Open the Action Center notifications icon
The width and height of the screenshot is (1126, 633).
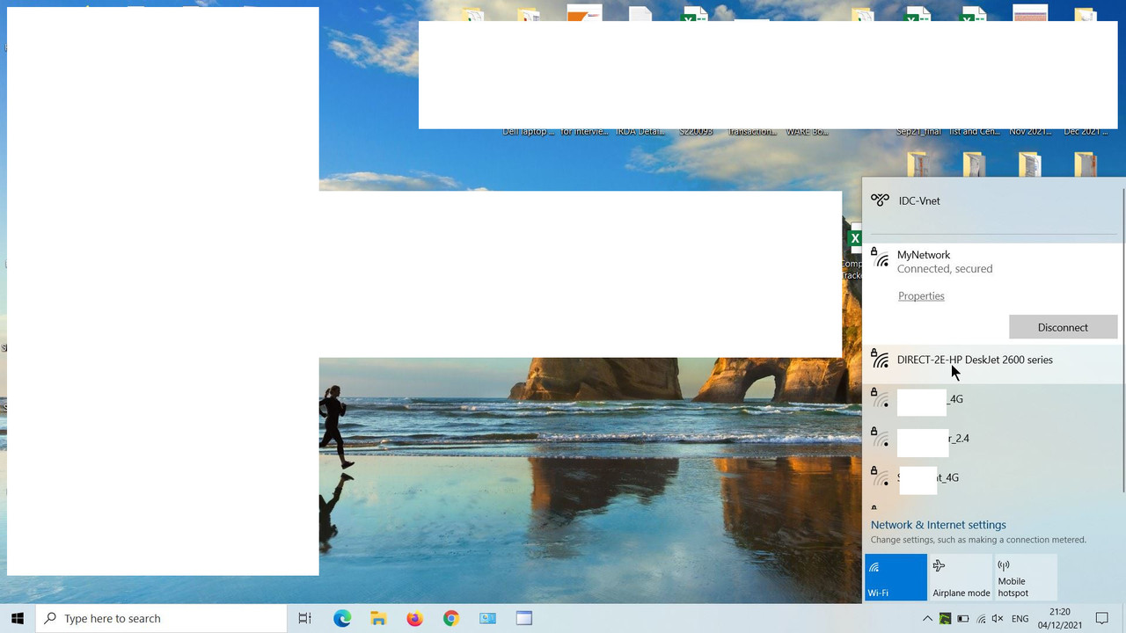1102,619
